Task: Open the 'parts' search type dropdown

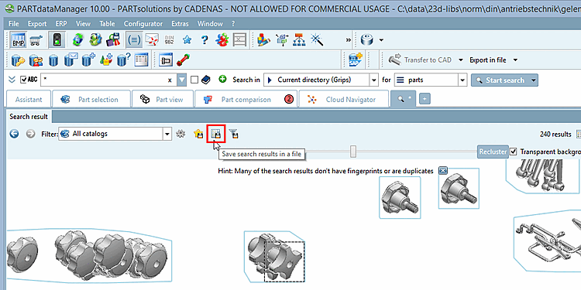Action: click(x=462, y=80)
